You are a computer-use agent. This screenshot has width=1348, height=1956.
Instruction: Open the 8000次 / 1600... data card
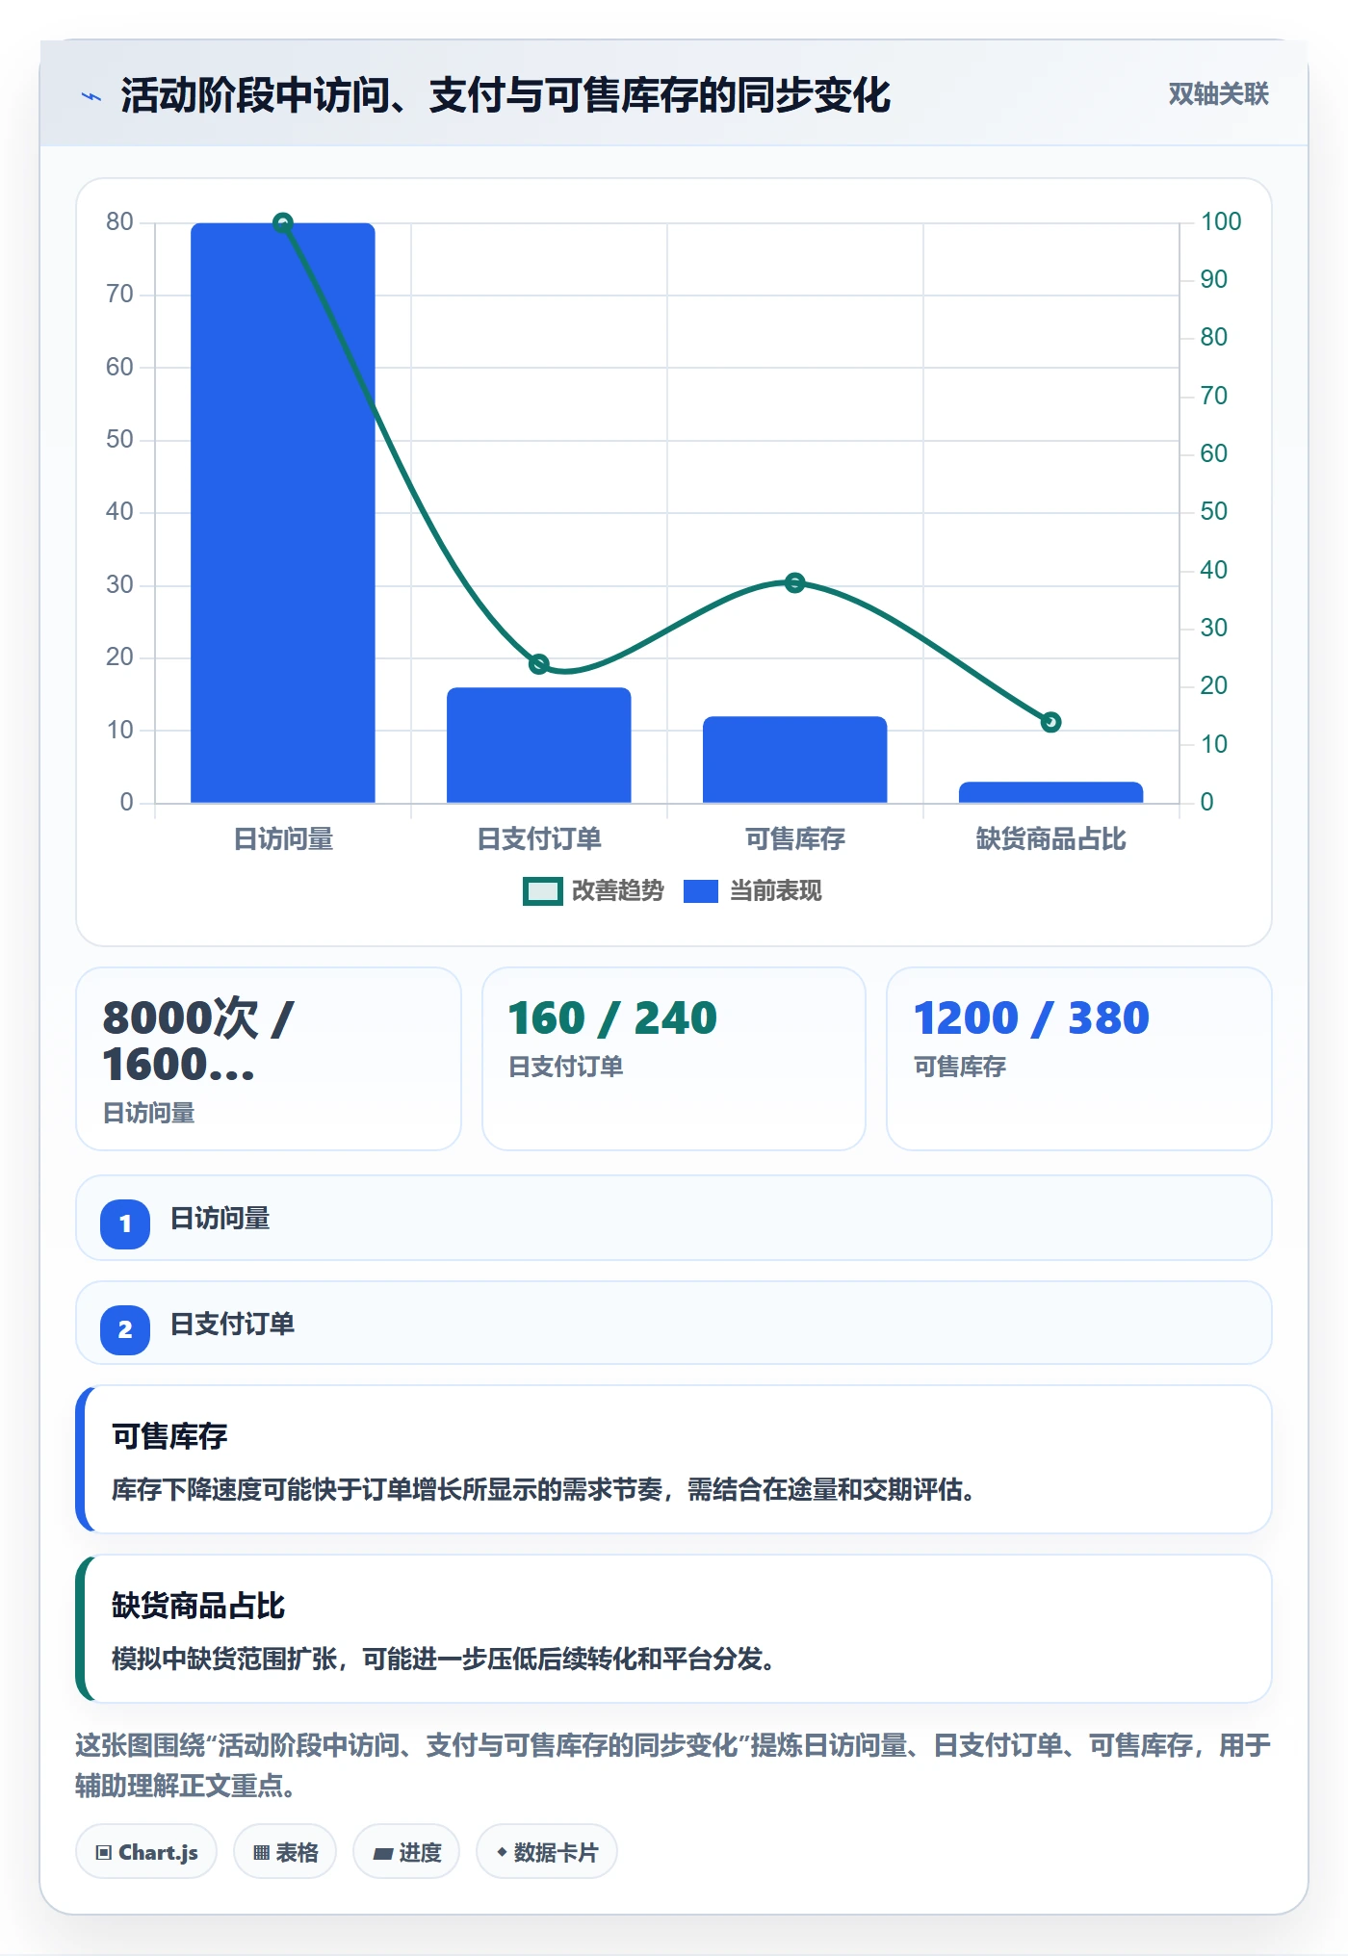tap(269, 1059)
